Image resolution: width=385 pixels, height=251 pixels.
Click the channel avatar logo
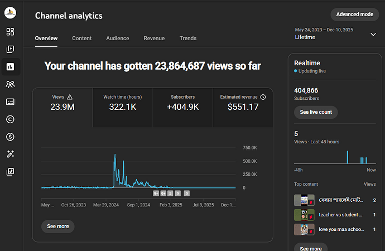[x=10, y=12]
